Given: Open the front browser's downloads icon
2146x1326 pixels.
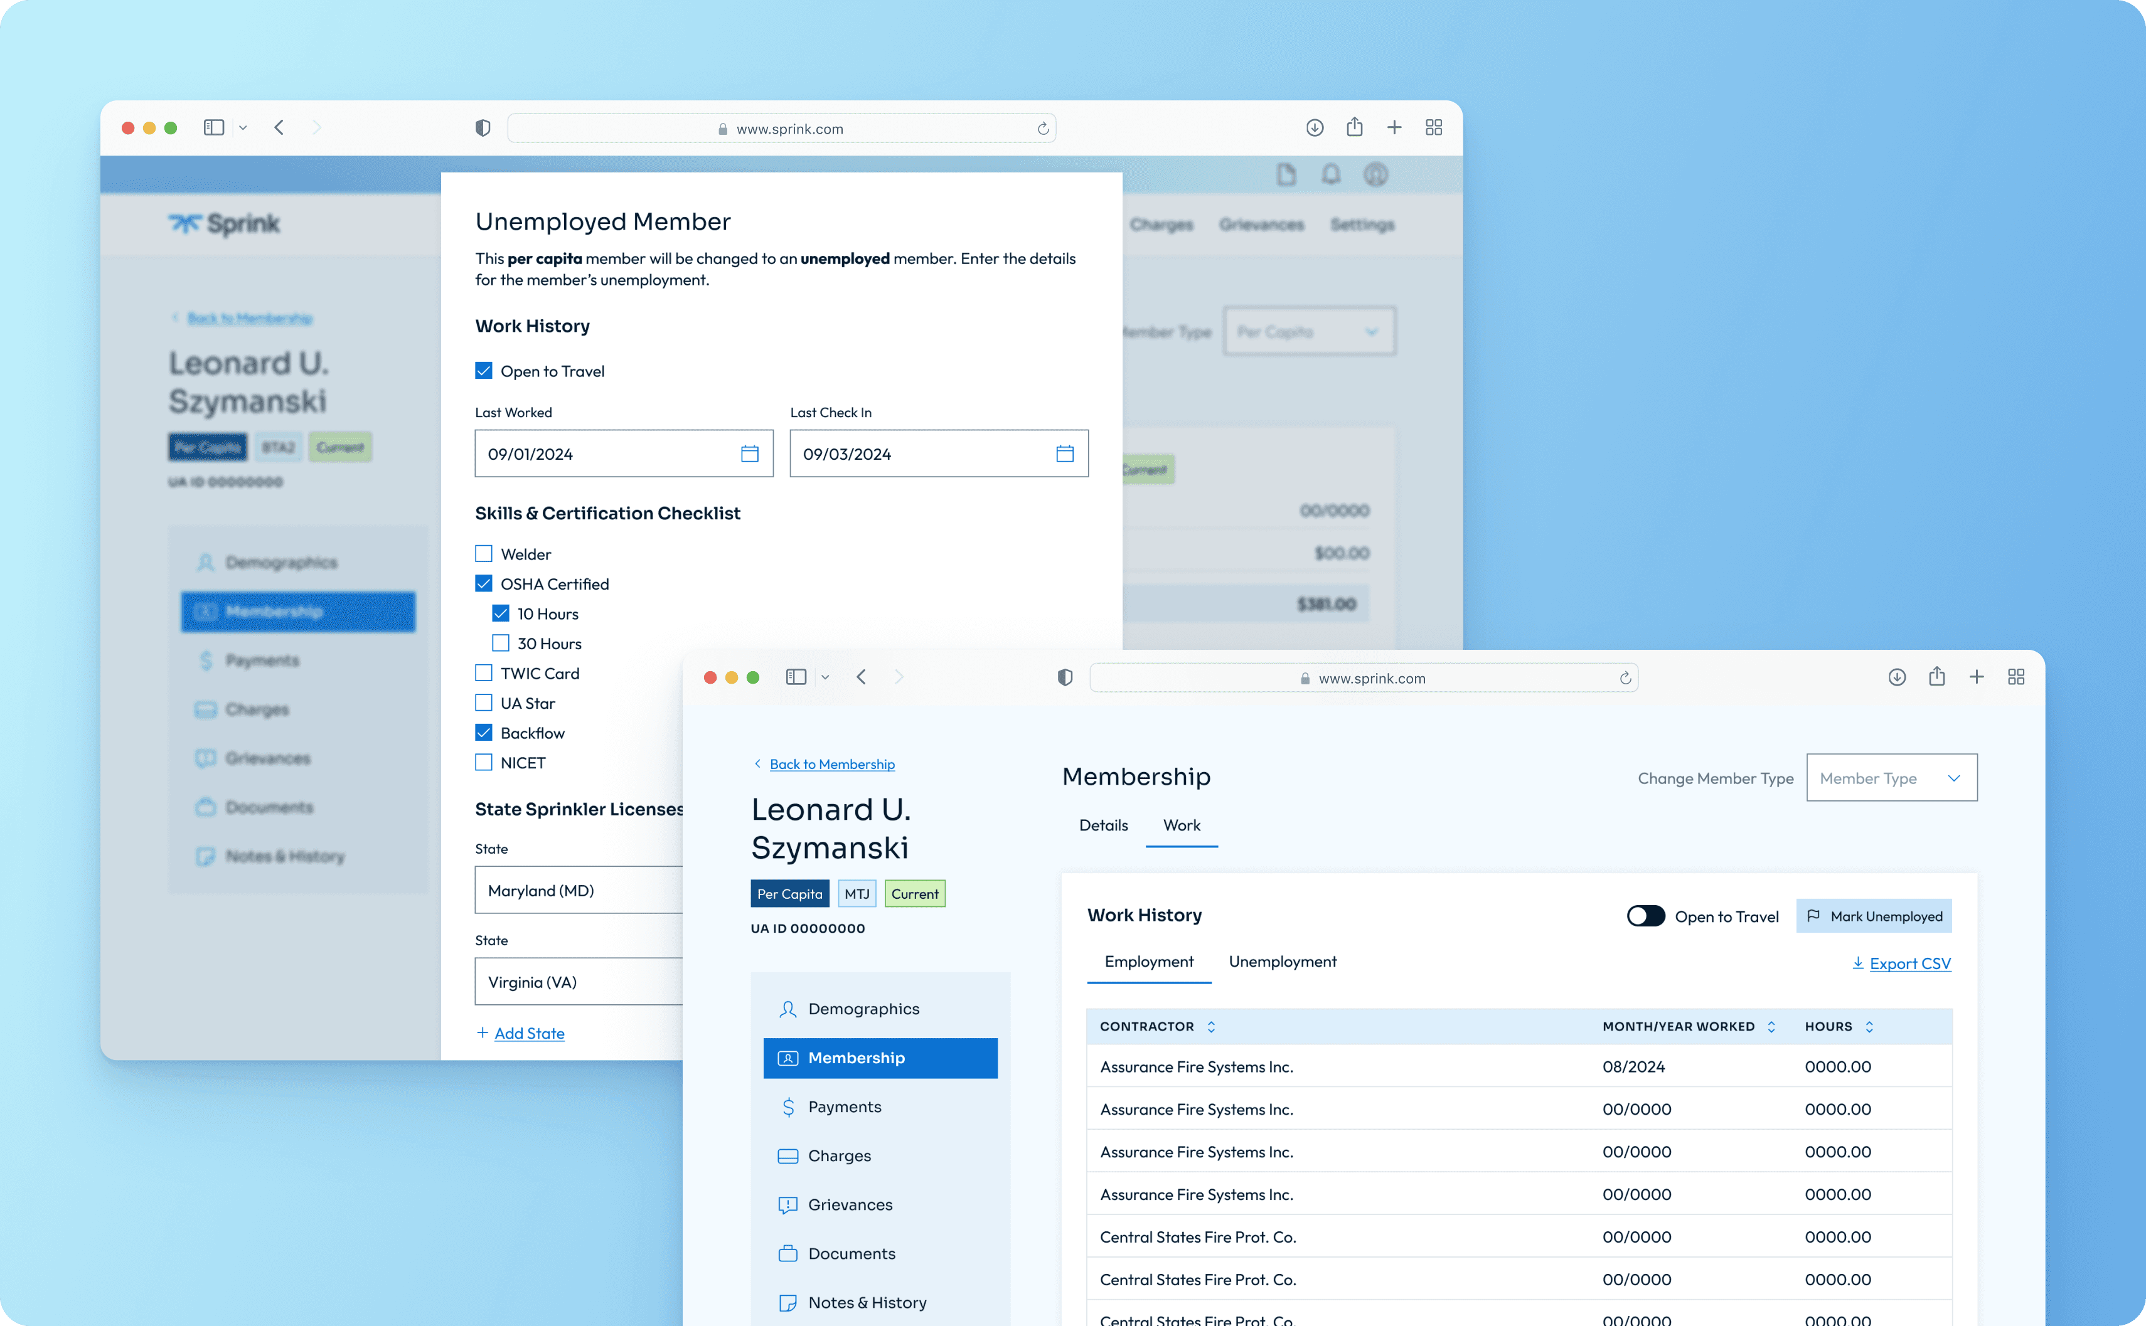Looking at the screenshot, I should (x=1897, y=677).
